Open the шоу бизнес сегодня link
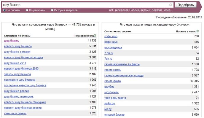 [17, 52]
